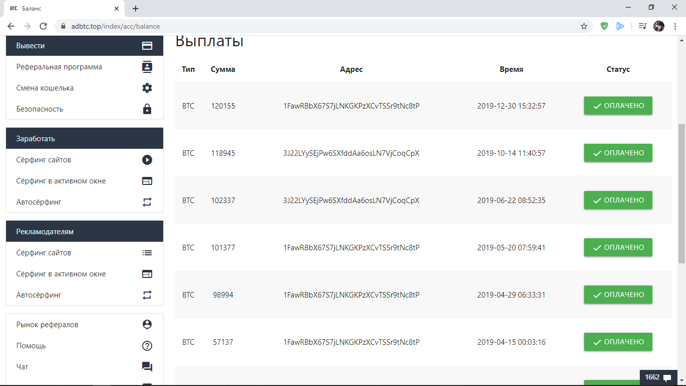The height and width of the screenshot is (386, 686).
Task: Click ОПЛАЧЕНО for the 102337 payout
Action: tap(618, 200)
